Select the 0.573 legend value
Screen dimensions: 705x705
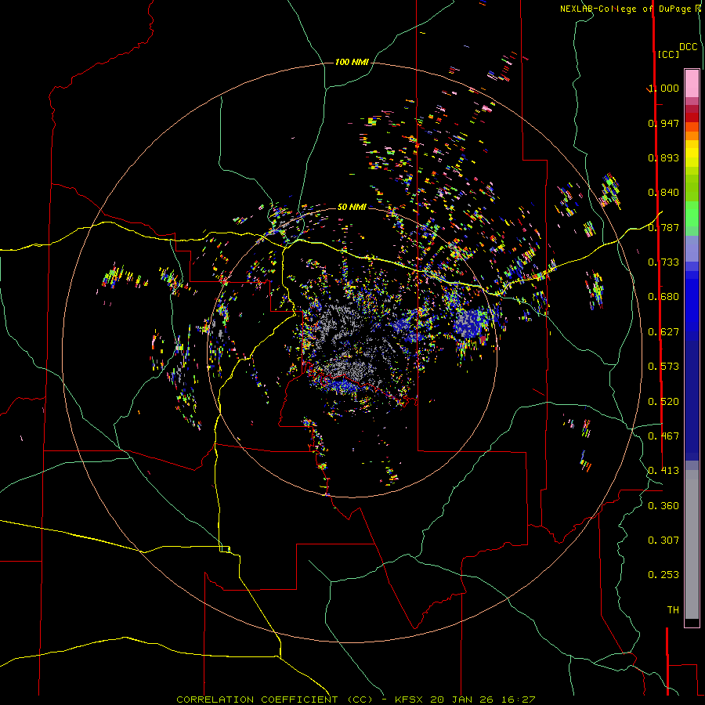[x=663, y=367]
